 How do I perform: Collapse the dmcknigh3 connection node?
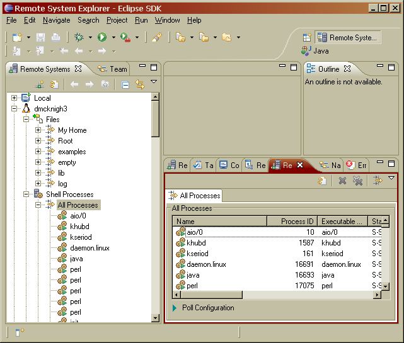pyautogui.click(x=14, y=109)
